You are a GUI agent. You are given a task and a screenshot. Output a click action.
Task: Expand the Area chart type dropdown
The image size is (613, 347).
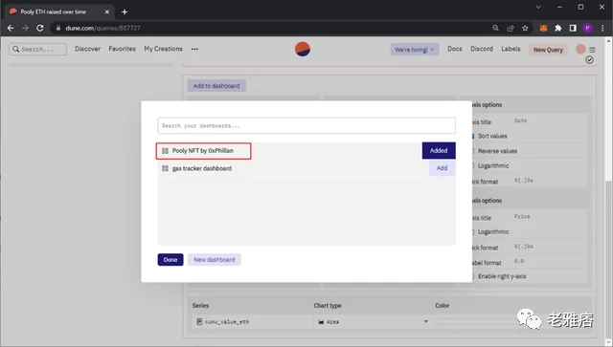tap(373, 322)
